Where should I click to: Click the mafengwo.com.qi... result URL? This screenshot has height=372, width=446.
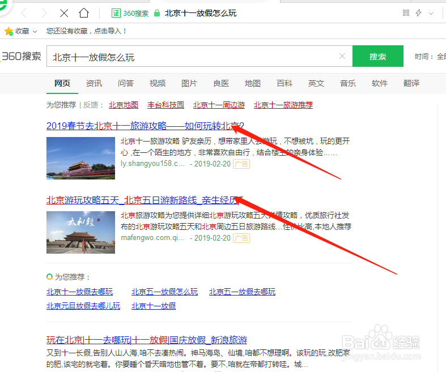point(153,238)
